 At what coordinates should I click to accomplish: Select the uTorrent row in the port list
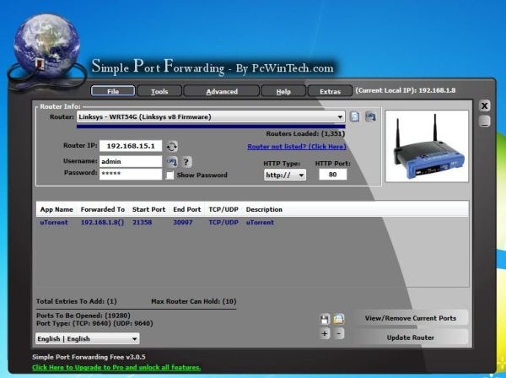pos(252,222)
